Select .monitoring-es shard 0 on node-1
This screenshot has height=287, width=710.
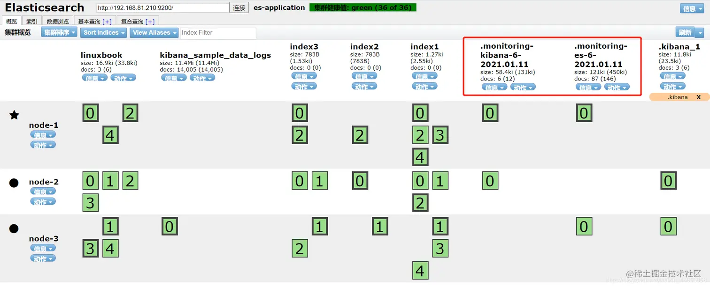[x=584, y=113]
